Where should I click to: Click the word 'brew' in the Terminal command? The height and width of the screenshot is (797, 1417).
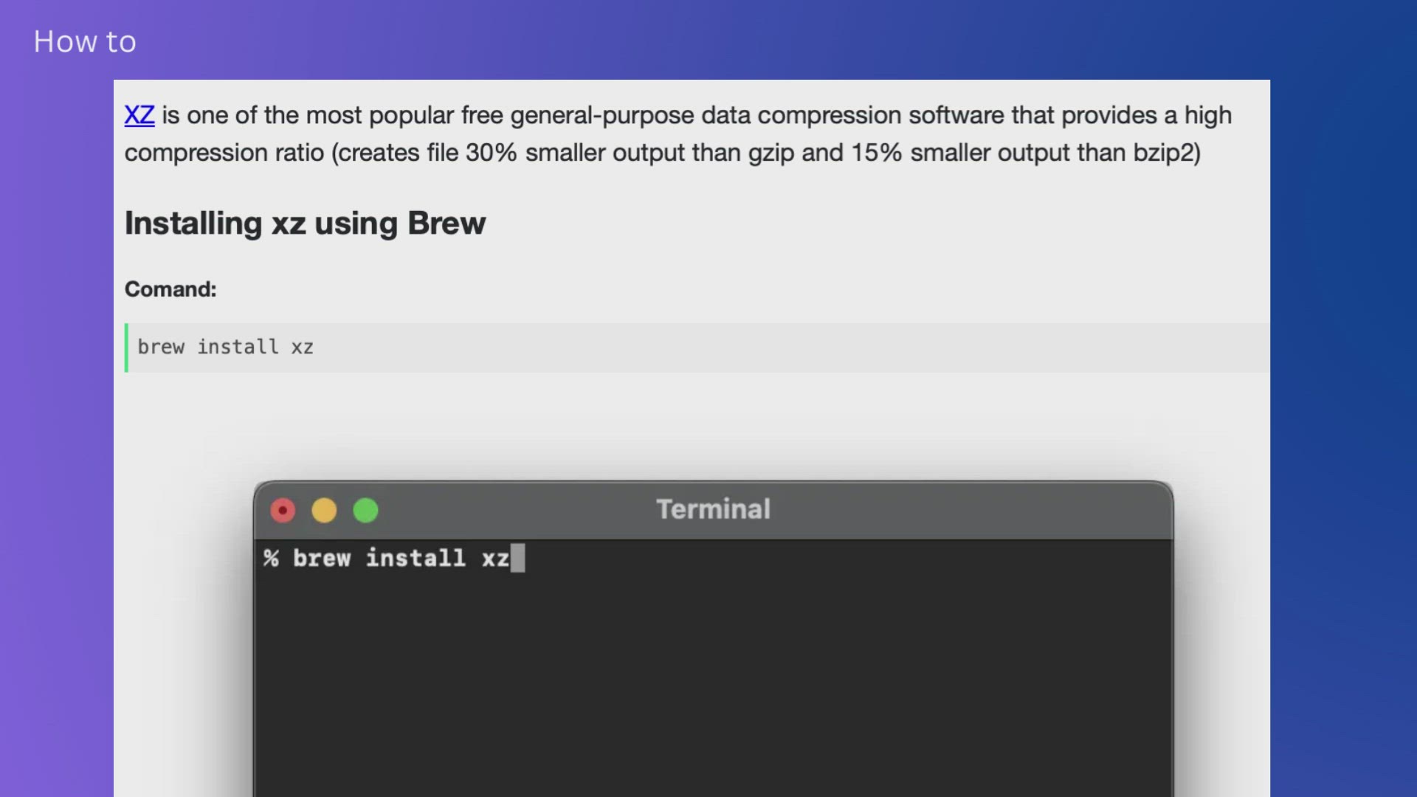click(x=322, y=558)
